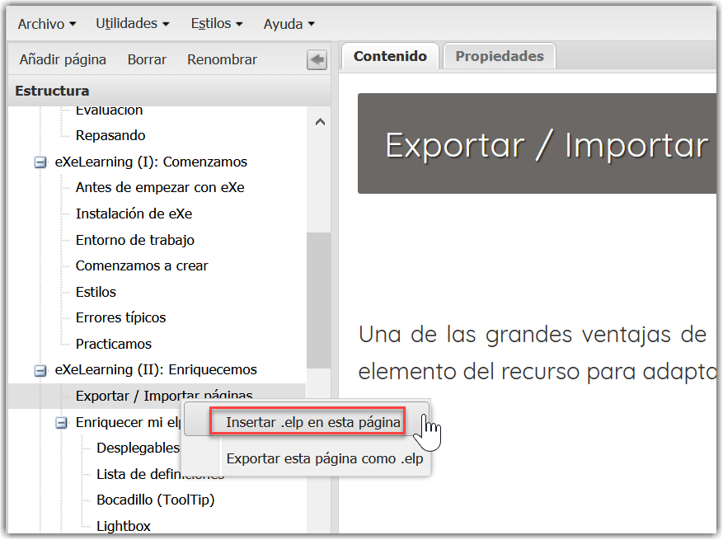Collapse eXeLearning (I): Comenzamos node
723x540 pixels.
40,162
